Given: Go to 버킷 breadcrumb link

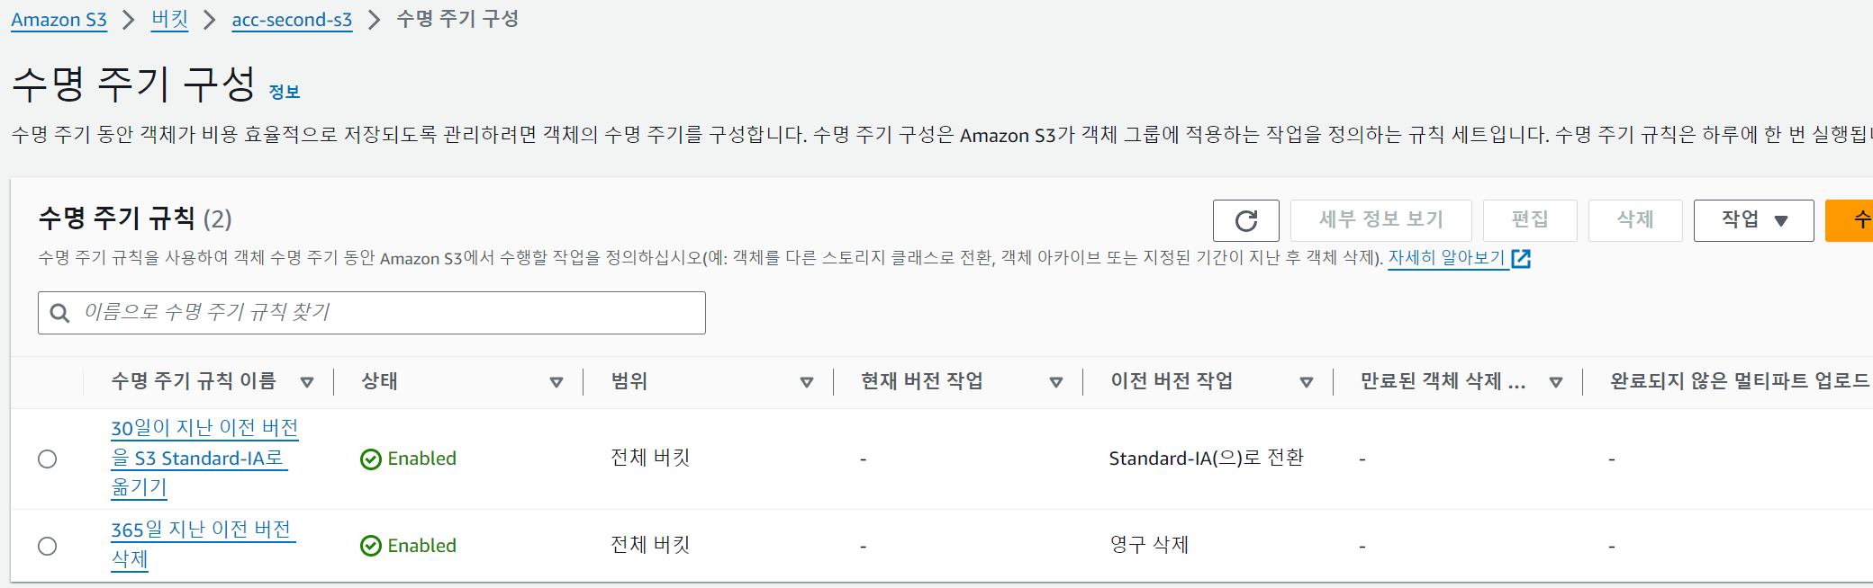Looking at the screenshot, I should tap(169, 20).
